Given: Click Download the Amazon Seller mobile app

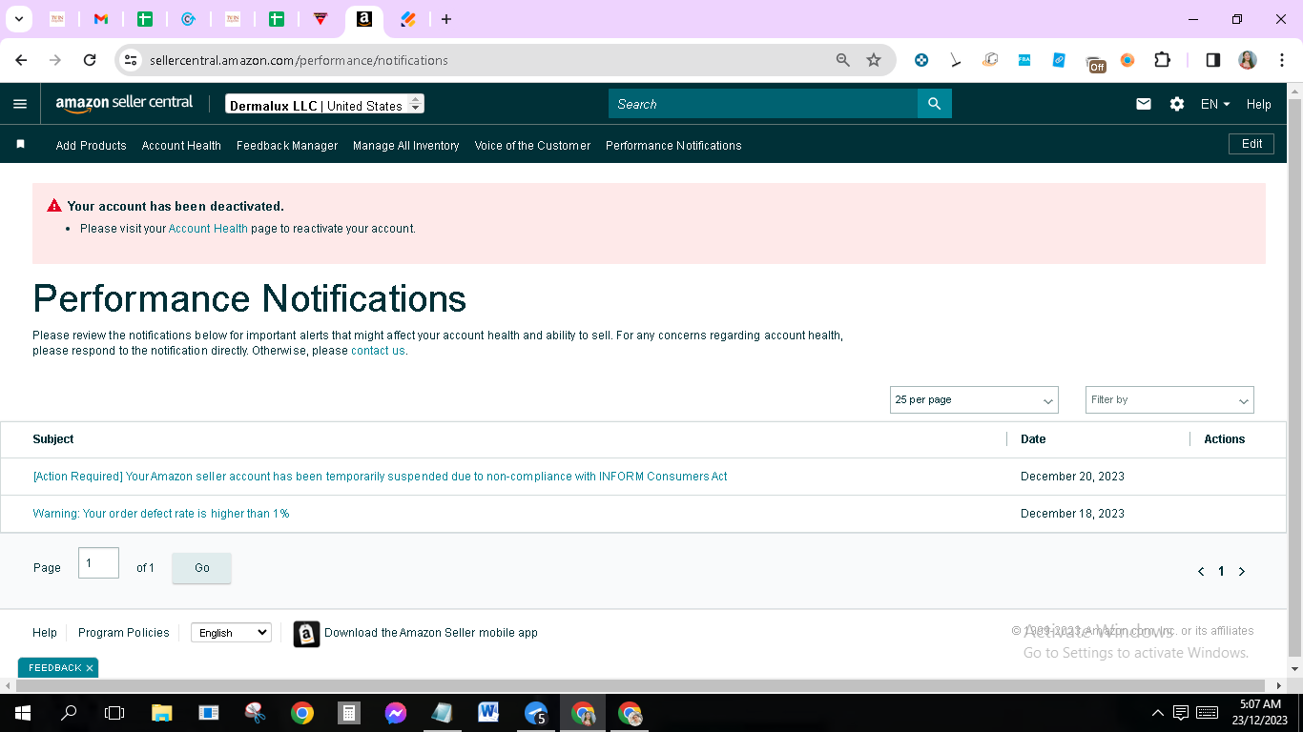Looking at the screenshot, I should click(431, 633).
